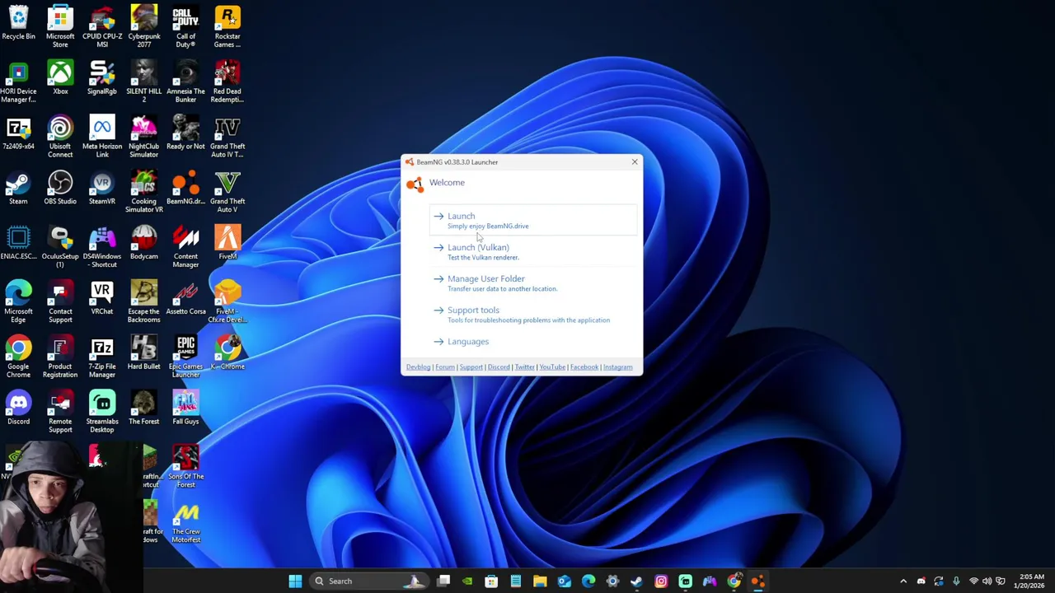Select the FiveM desktop icon
The height and width of the screenshot is (593, 1055).
click(x=227, y=244)
